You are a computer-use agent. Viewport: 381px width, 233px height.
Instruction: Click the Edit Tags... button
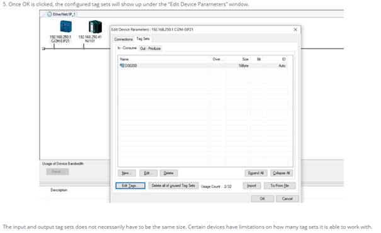[130, 185]
